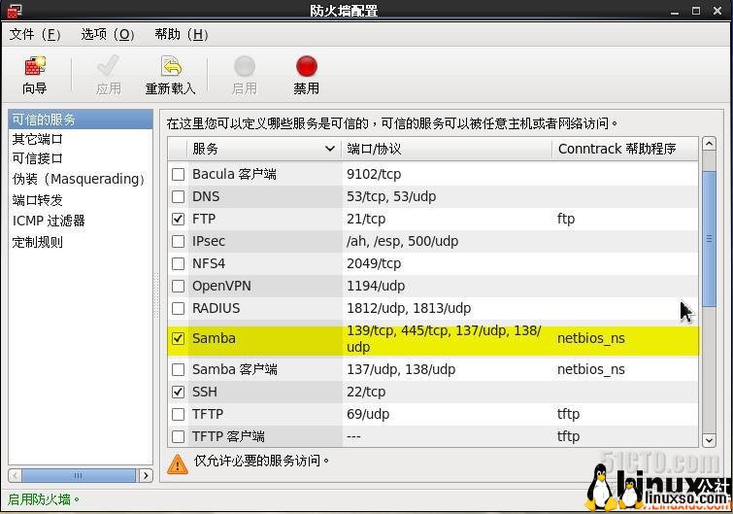Enable the DNS service checkbox
Image resolution: width=733 pixels, height=514 pixels.
coord(178,196)
